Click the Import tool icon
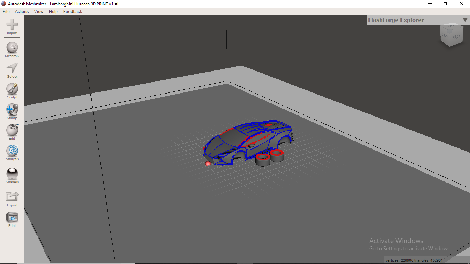 [x=12, y=25]
